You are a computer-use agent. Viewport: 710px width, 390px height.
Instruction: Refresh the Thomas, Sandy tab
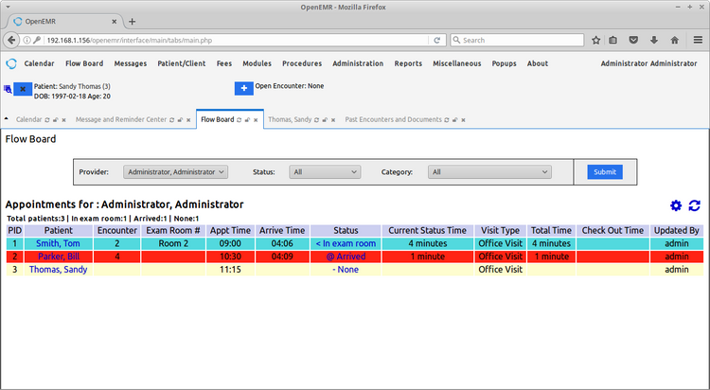316,120
